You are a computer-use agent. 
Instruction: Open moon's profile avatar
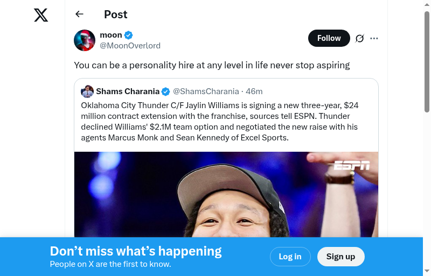pyautogui.click(x=85, y=40)
